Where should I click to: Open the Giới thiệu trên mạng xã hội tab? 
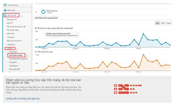[x=46, y=18]
